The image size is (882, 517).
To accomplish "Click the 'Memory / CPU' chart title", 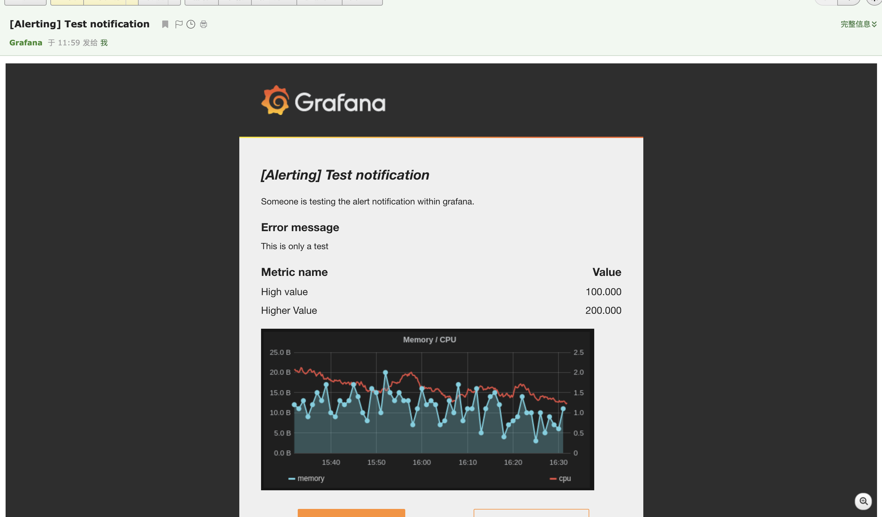I will (430, 340).
